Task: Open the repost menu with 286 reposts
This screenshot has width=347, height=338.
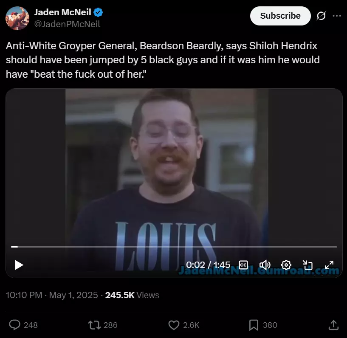Action: (x=94, y=325)
